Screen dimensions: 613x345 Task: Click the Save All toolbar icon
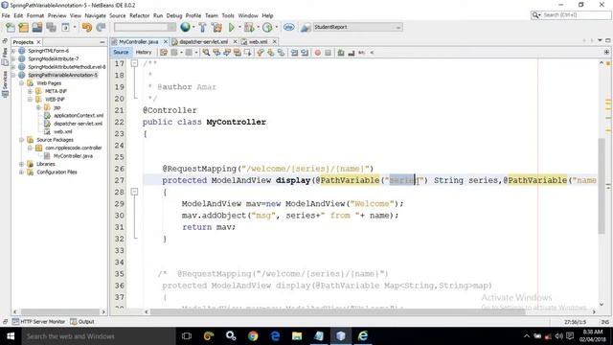click(x=51, y=27)
